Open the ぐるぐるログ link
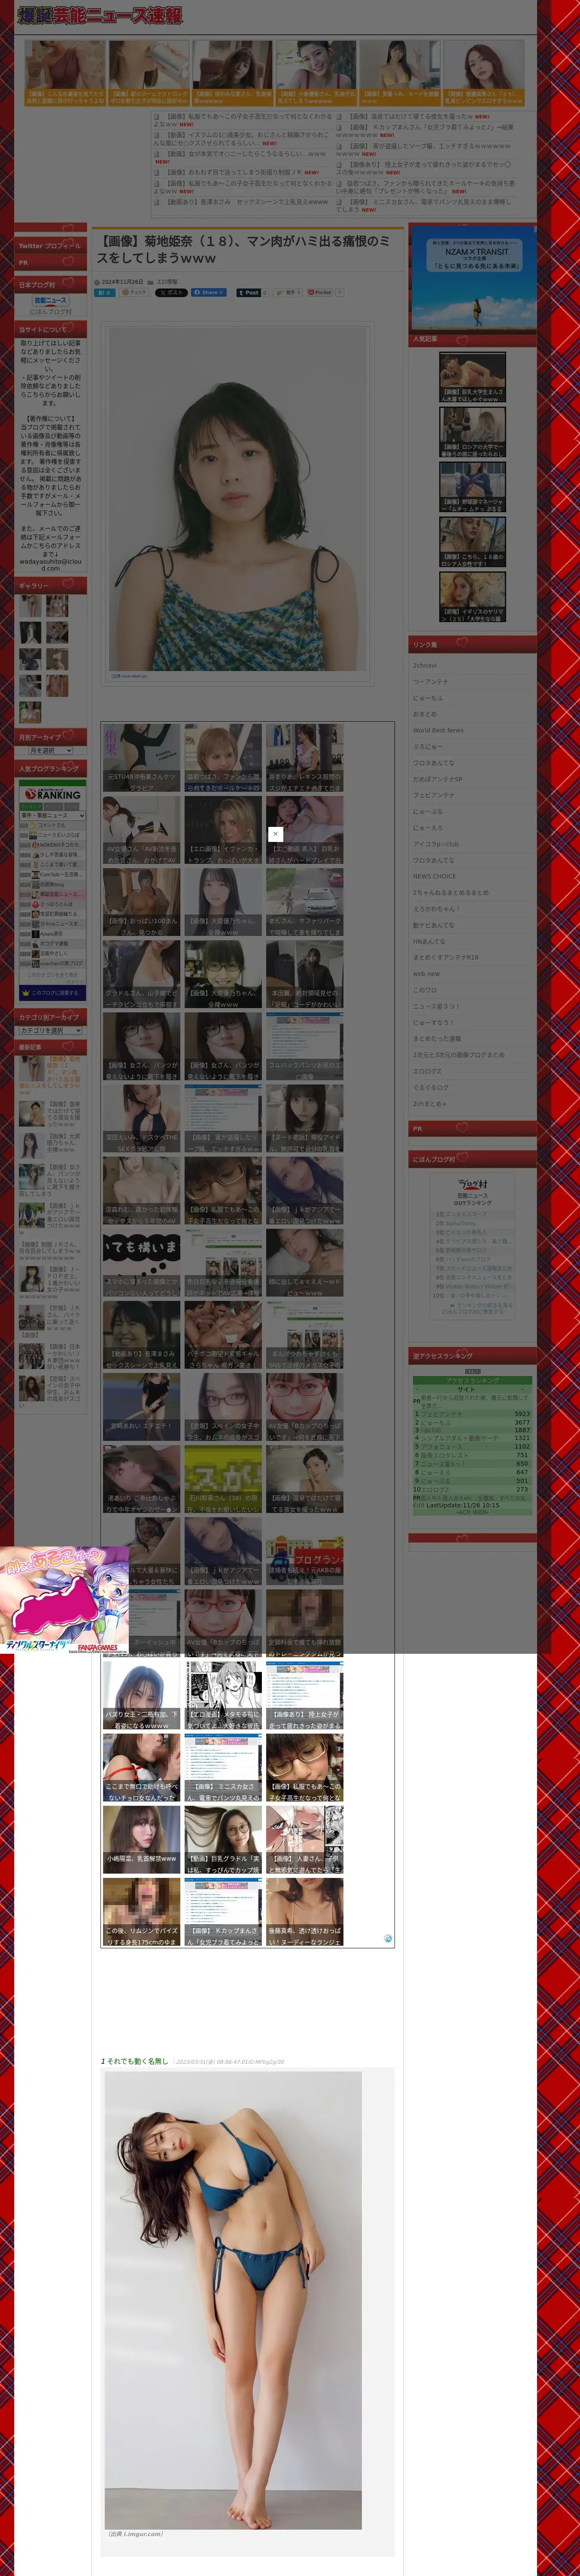 pyautogui.click(x=431, y=1087)
